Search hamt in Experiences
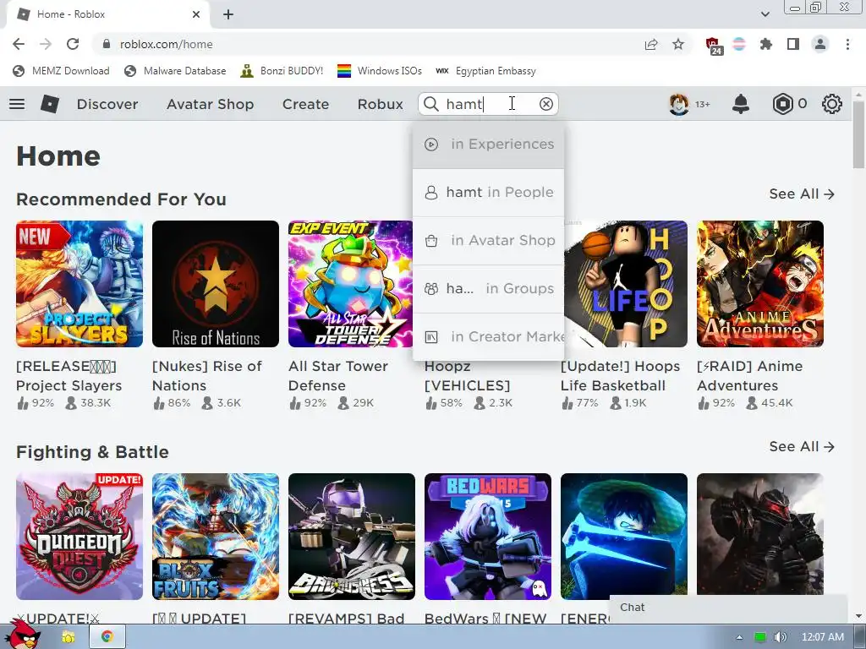 point(488,145)
